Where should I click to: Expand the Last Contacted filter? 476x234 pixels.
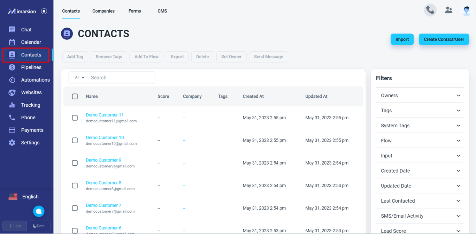(420, 201)
